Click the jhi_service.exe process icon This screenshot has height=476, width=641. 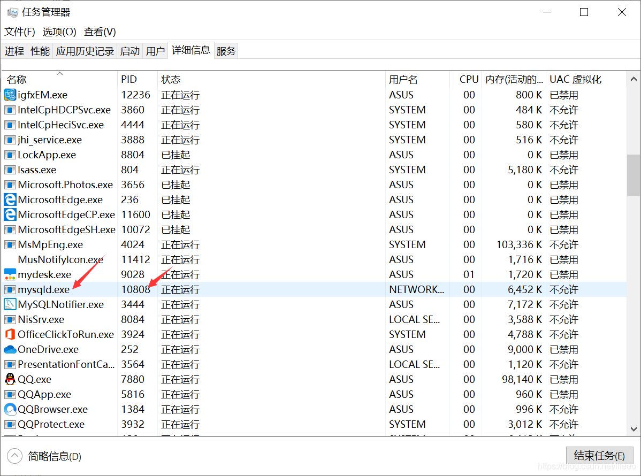pyautogui.click(x=10, y=140)
